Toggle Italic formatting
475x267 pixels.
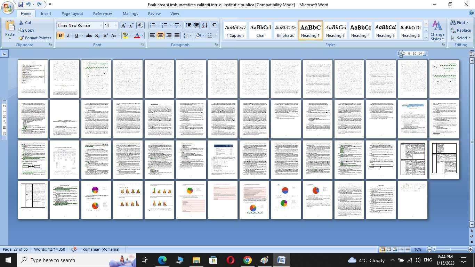tap(68, 35)
